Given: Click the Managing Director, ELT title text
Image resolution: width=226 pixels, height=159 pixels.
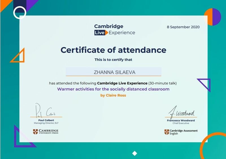Looking at the screenshot, I should [46, 123].
